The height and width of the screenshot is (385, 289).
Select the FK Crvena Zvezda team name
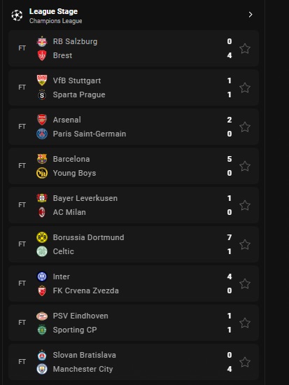86,290
